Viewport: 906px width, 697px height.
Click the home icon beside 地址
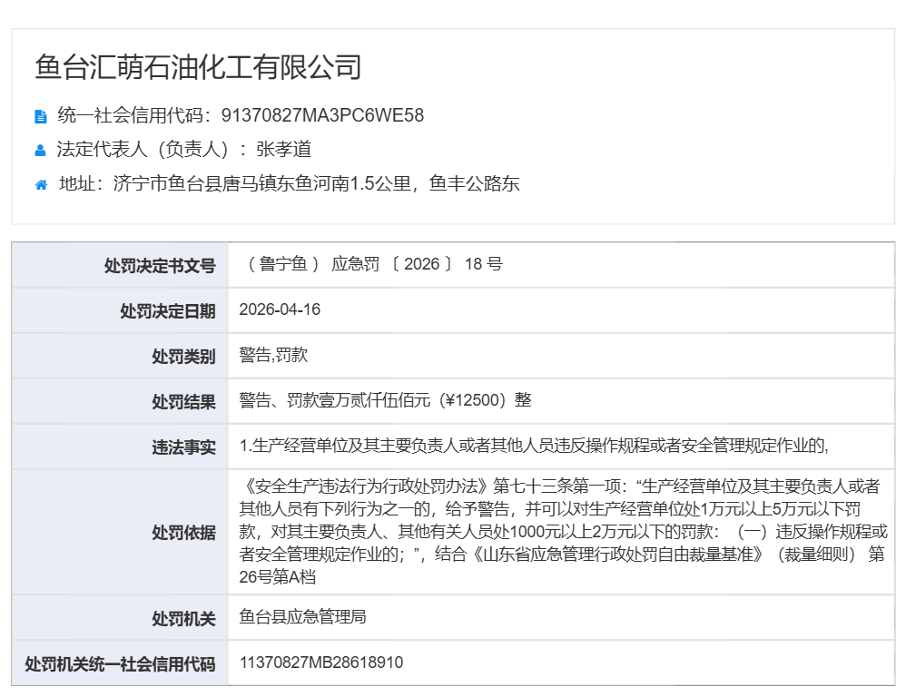(x=41, y=185)
